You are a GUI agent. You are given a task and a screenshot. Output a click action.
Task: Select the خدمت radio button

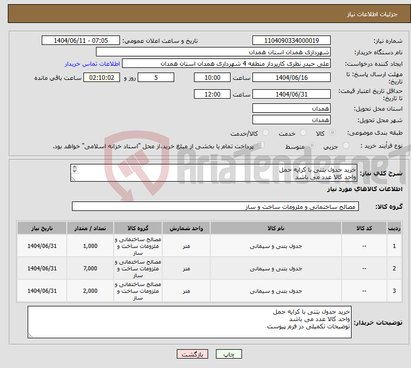click(303, 133)
